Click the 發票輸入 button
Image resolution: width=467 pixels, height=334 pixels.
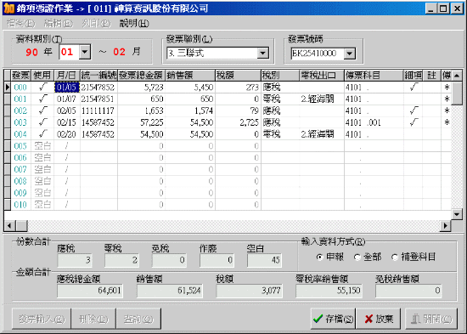42,319
